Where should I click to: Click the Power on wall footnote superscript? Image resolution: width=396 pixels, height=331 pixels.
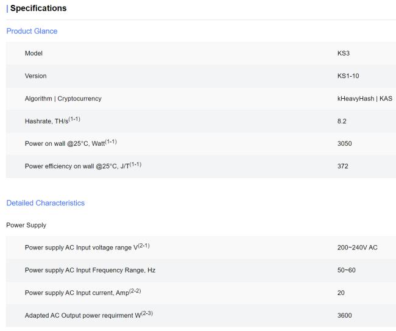pos(111,141)
